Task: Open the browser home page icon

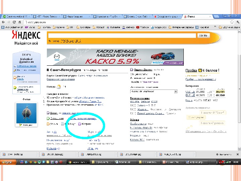Action: [x=20, y=22]
